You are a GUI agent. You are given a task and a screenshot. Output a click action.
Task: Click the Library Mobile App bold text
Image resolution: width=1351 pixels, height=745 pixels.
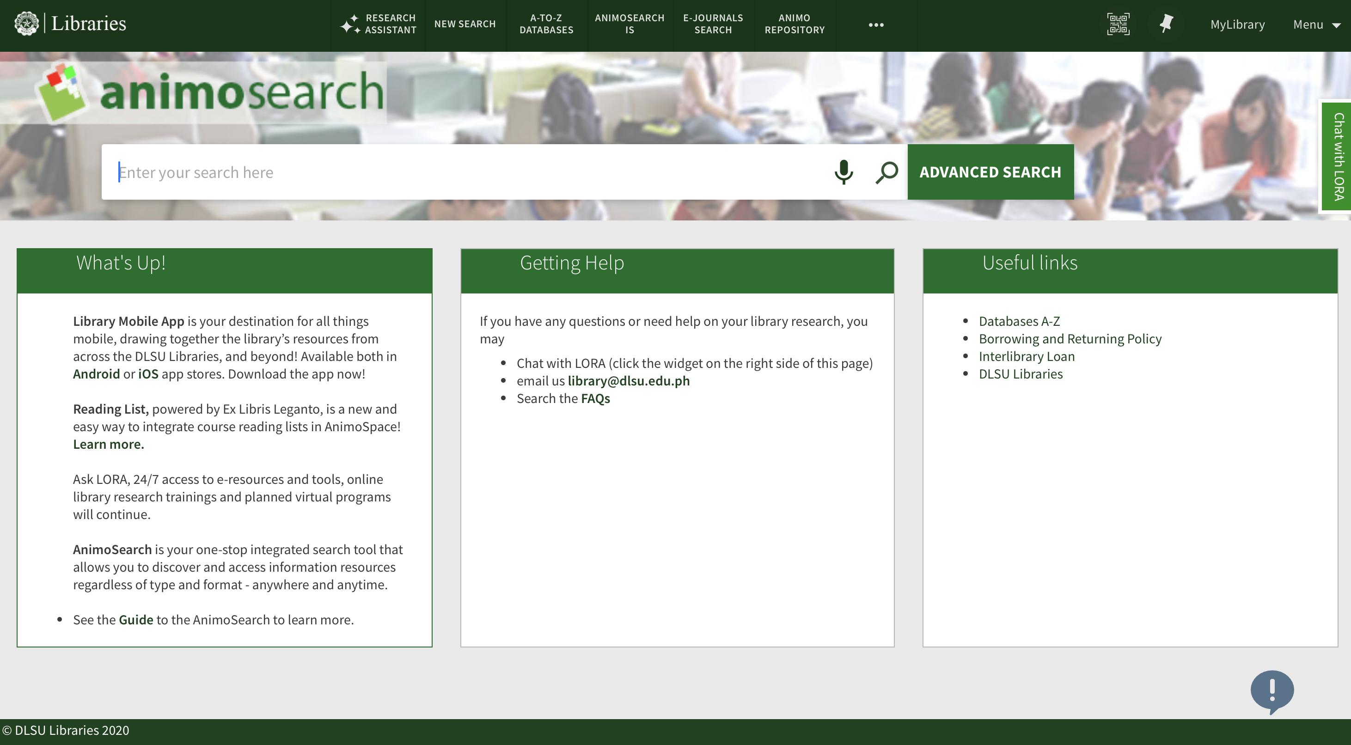point(128,321)
